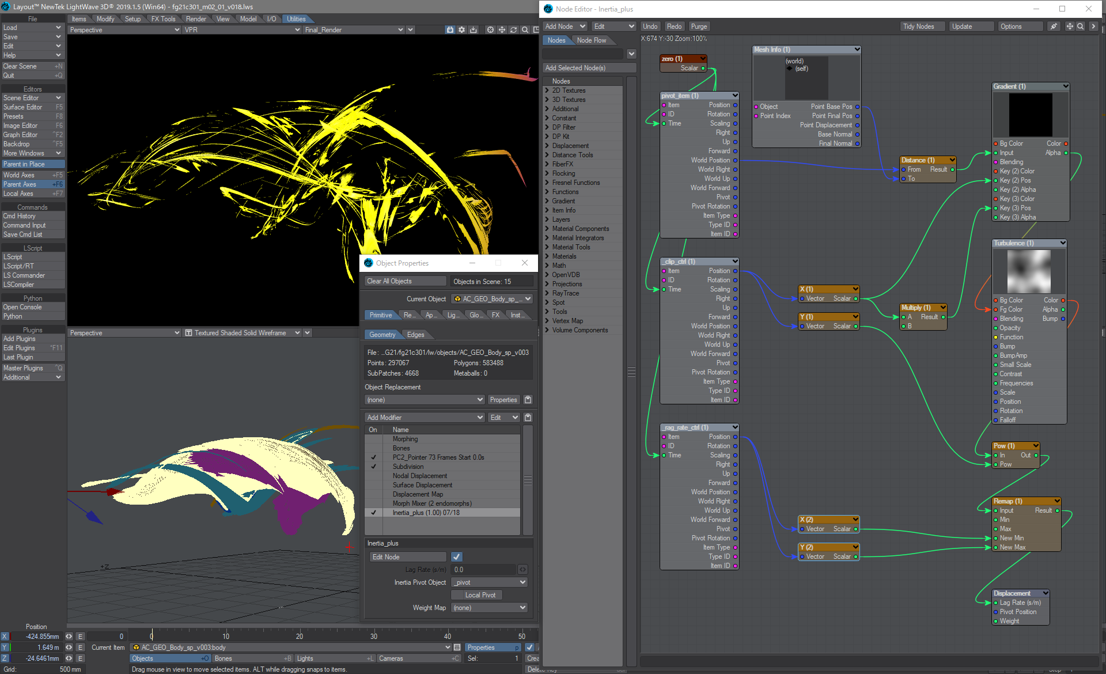Click the FX tab in Object Properties toolbar
This screenshot has width=1106, height=674.
coord(494,315)
